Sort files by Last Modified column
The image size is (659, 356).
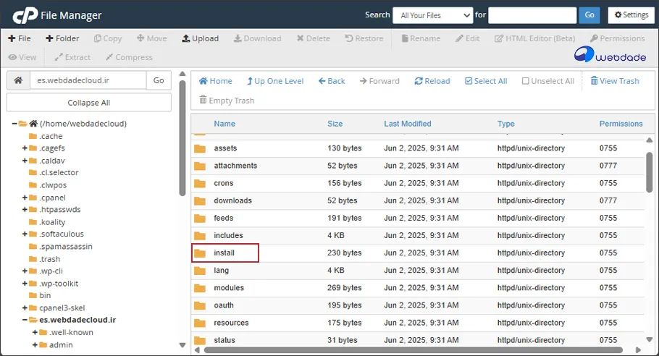(407, 124)
